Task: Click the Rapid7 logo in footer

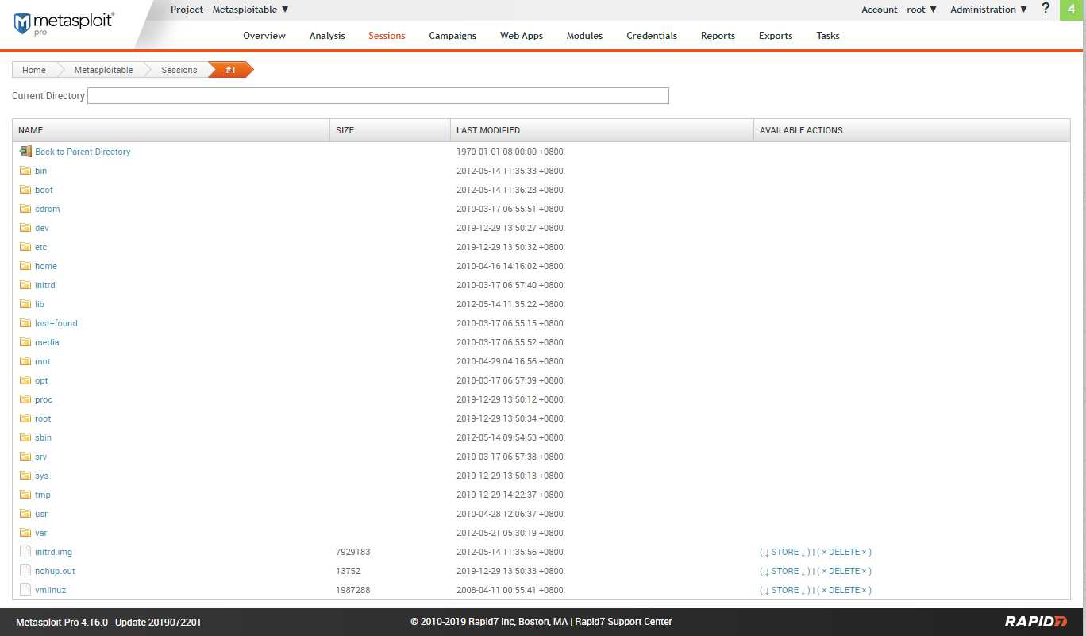Action: (1036, 622)
